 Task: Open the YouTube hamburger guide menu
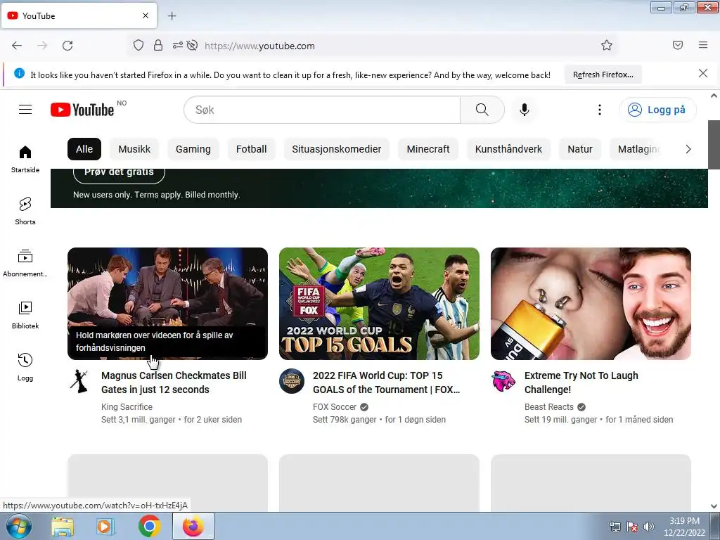pos(25,109)
